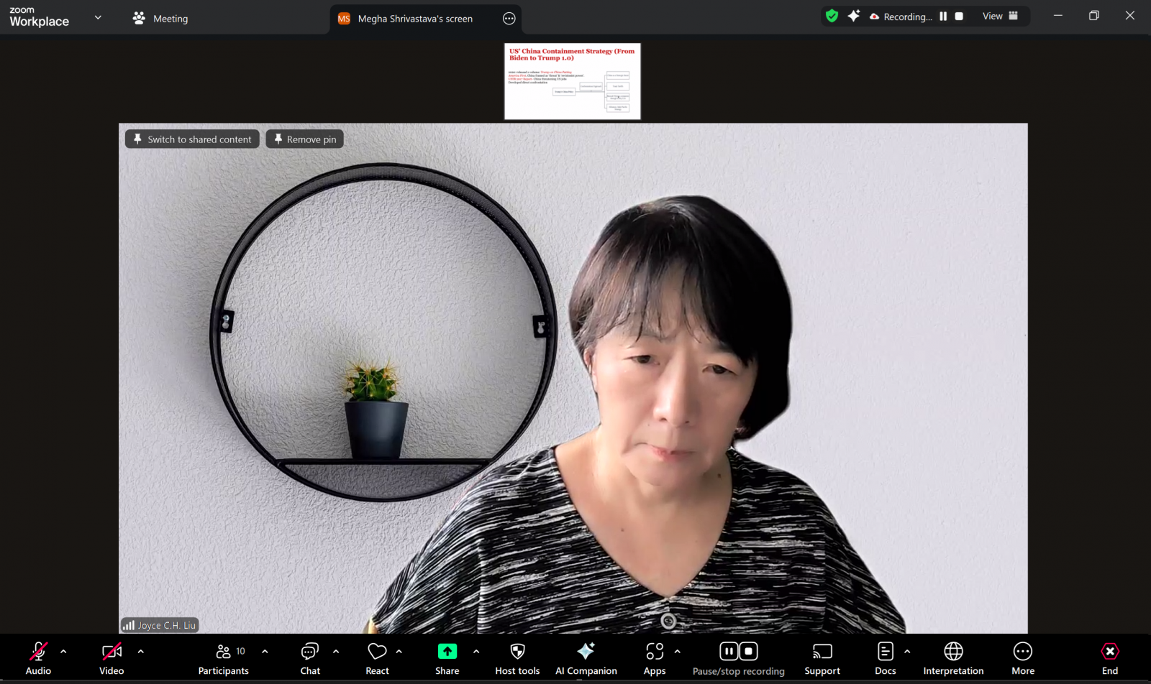Open the Chat panel
1151x684 pixels.
pyautogui.click(x=310, y=658)
